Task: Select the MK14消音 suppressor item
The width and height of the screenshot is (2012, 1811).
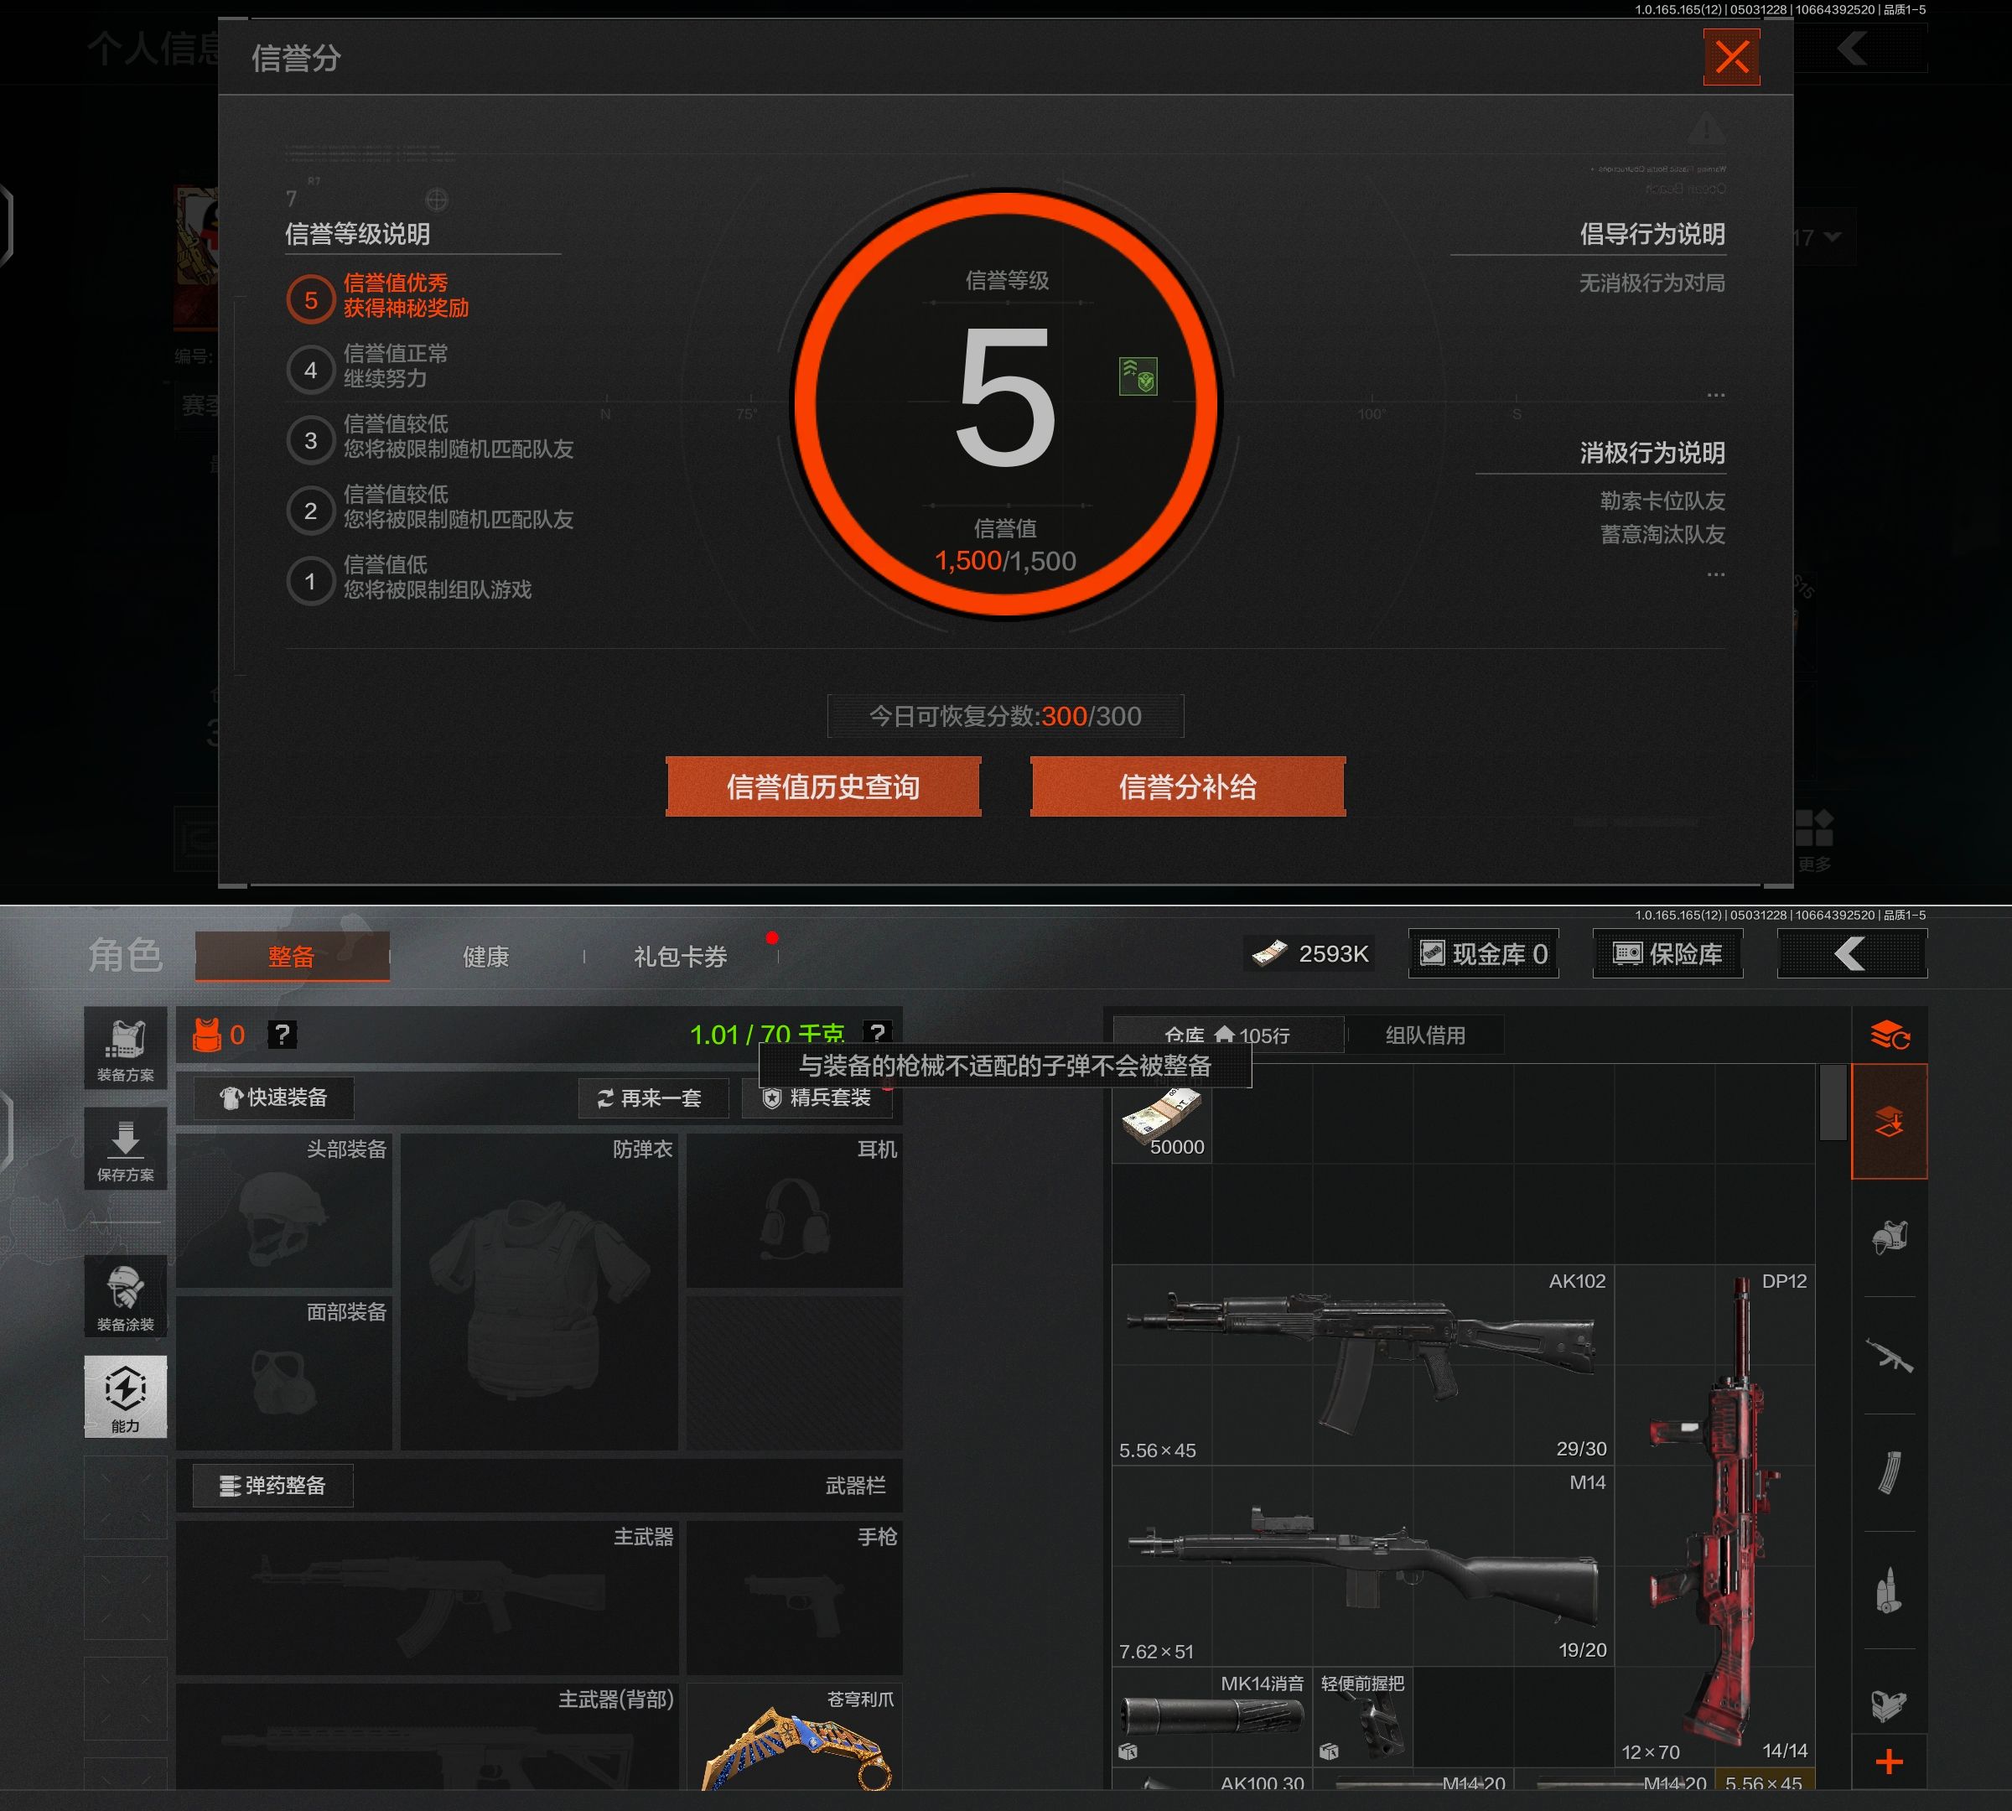Action: tap(1212, 1716)
